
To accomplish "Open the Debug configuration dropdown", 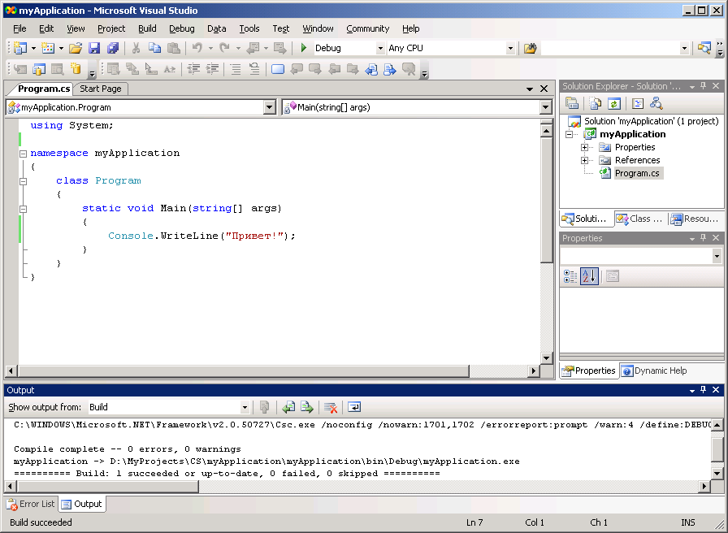I will pos(379,48).
